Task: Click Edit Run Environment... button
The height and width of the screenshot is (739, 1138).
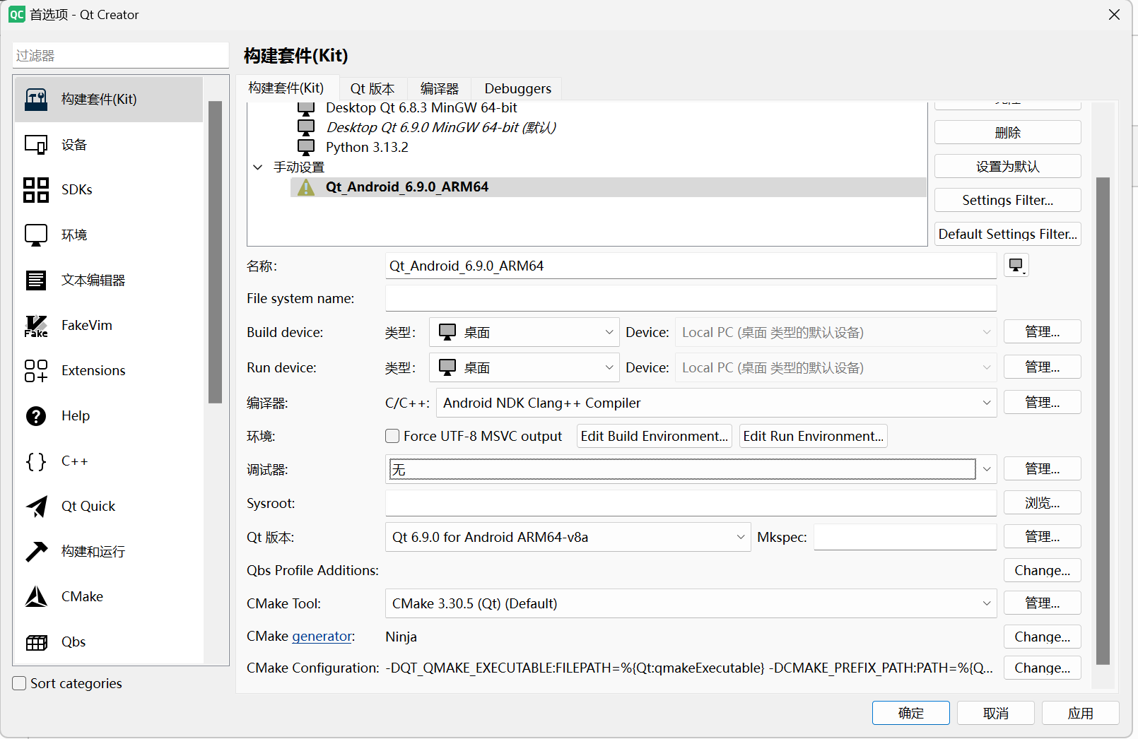Action: [x=814, y=437]
